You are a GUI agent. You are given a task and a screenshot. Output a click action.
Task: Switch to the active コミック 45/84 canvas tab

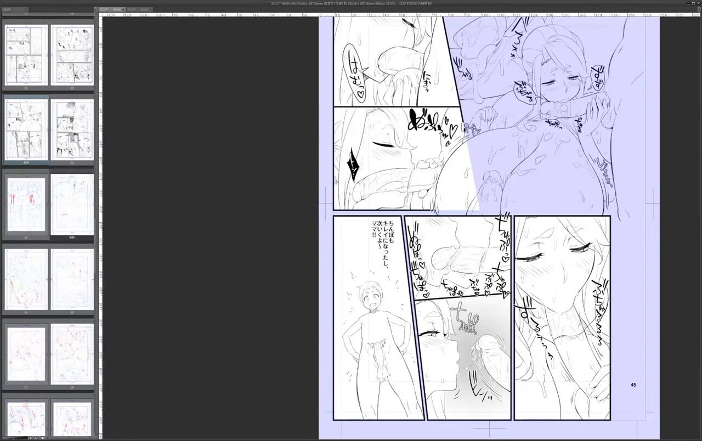click(x=111, y=9)
